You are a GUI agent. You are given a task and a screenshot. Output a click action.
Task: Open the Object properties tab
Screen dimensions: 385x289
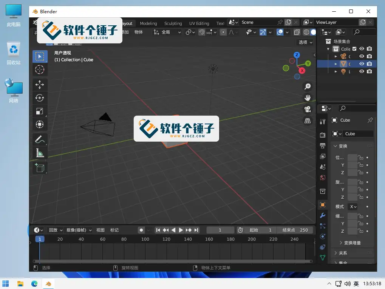[323, 205]
